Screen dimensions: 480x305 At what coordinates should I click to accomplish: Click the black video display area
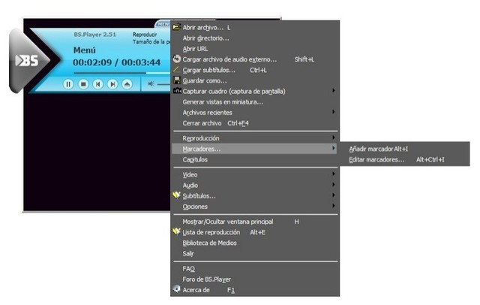[x=97, y=152]
